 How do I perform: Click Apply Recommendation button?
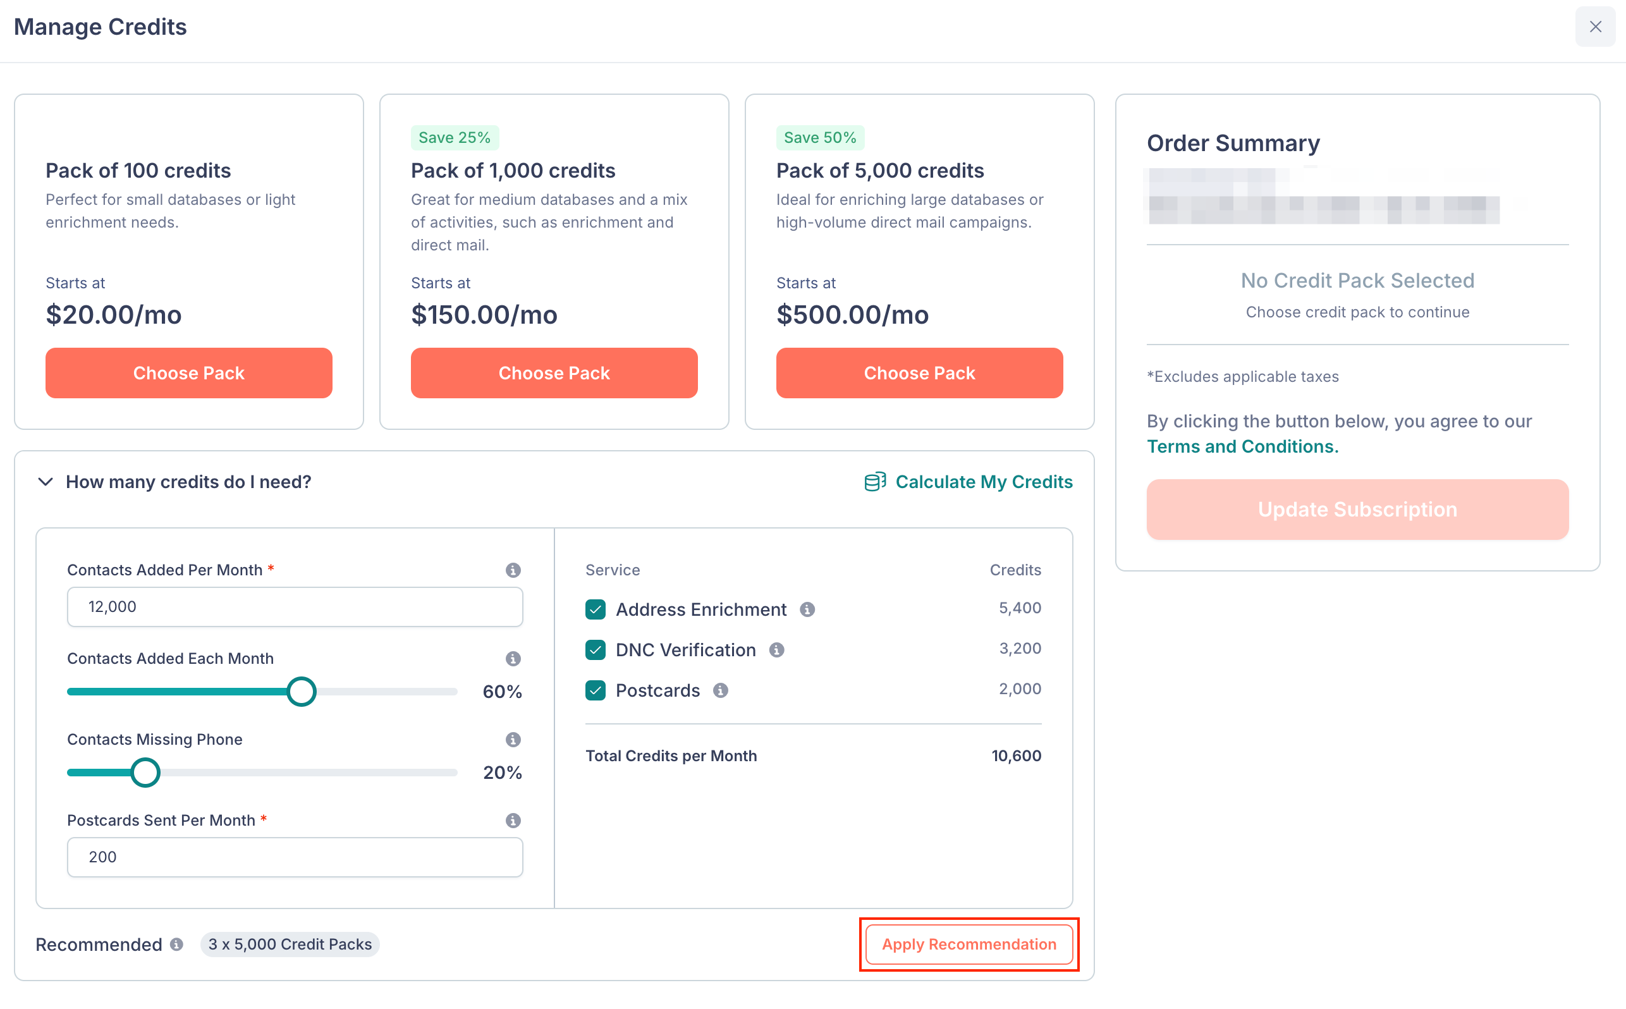pos(969,945)
